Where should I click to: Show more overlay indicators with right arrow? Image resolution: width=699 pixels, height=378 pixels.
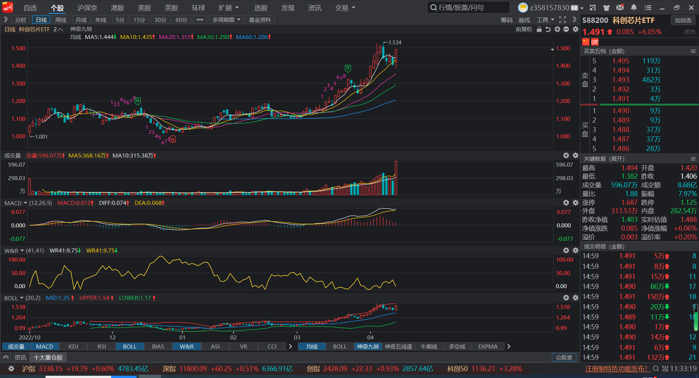pos(509,346)
